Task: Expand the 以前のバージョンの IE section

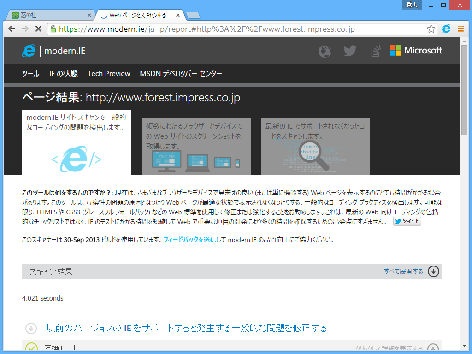Action: click(x=31, y=328)
